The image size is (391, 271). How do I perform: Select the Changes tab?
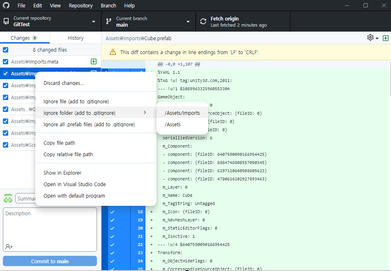25,38
